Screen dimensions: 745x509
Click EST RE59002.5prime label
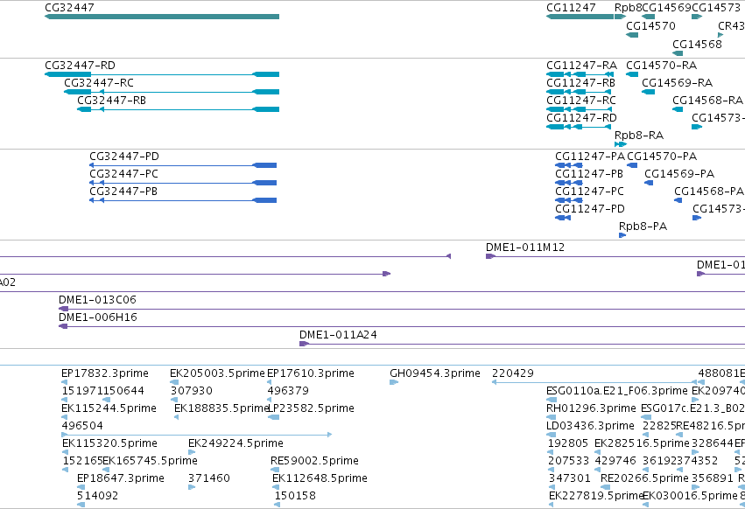coord(314,461)
